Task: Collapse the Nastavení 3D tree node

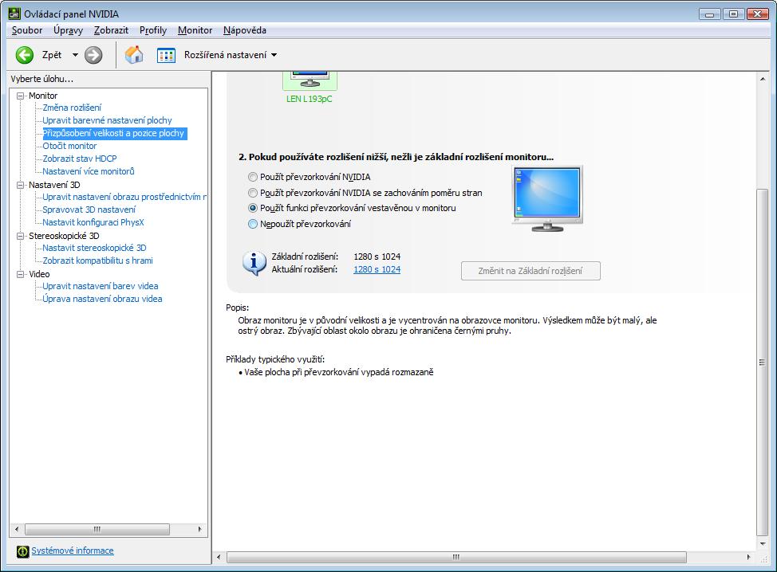Action: tap(20, 185)
